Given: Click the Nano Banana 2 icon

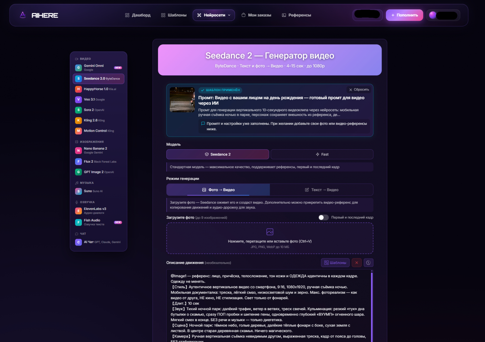Looking at the screenshot, I should pos(79,151).
